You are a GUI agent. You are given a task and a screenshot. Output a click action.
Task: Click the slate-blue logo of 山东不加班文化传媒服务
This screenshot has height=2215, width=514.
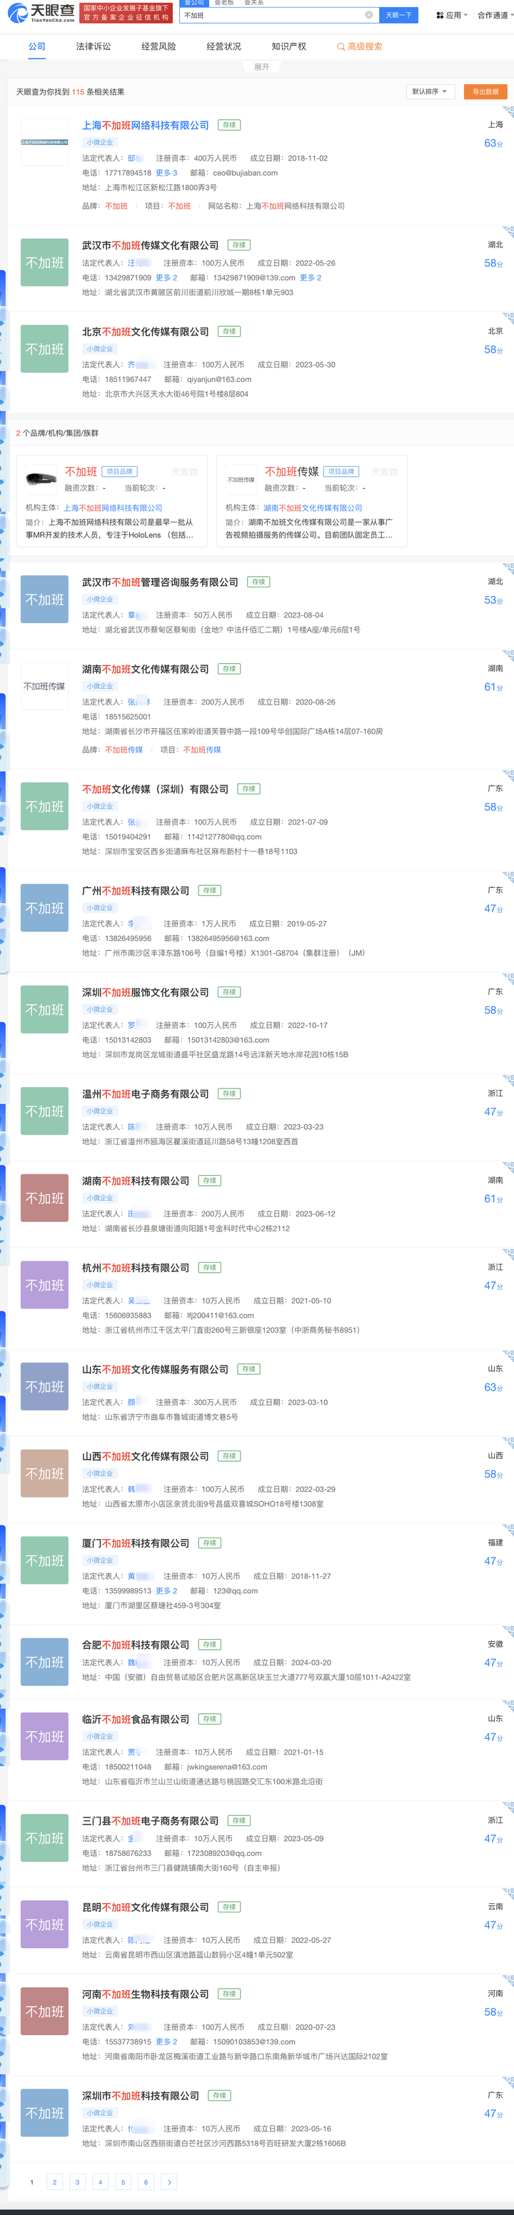click(x=44, y=1386)
